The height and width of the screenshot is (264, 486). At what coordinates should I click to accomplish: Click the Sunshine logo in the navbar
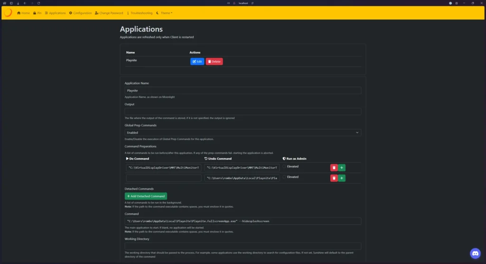tap(8, 13)
